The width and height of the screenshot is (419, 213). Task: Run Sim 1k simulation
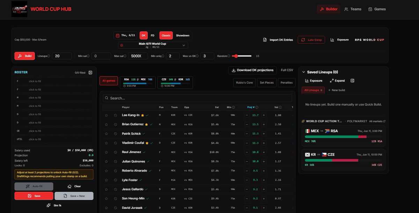(x=54, y=205)
